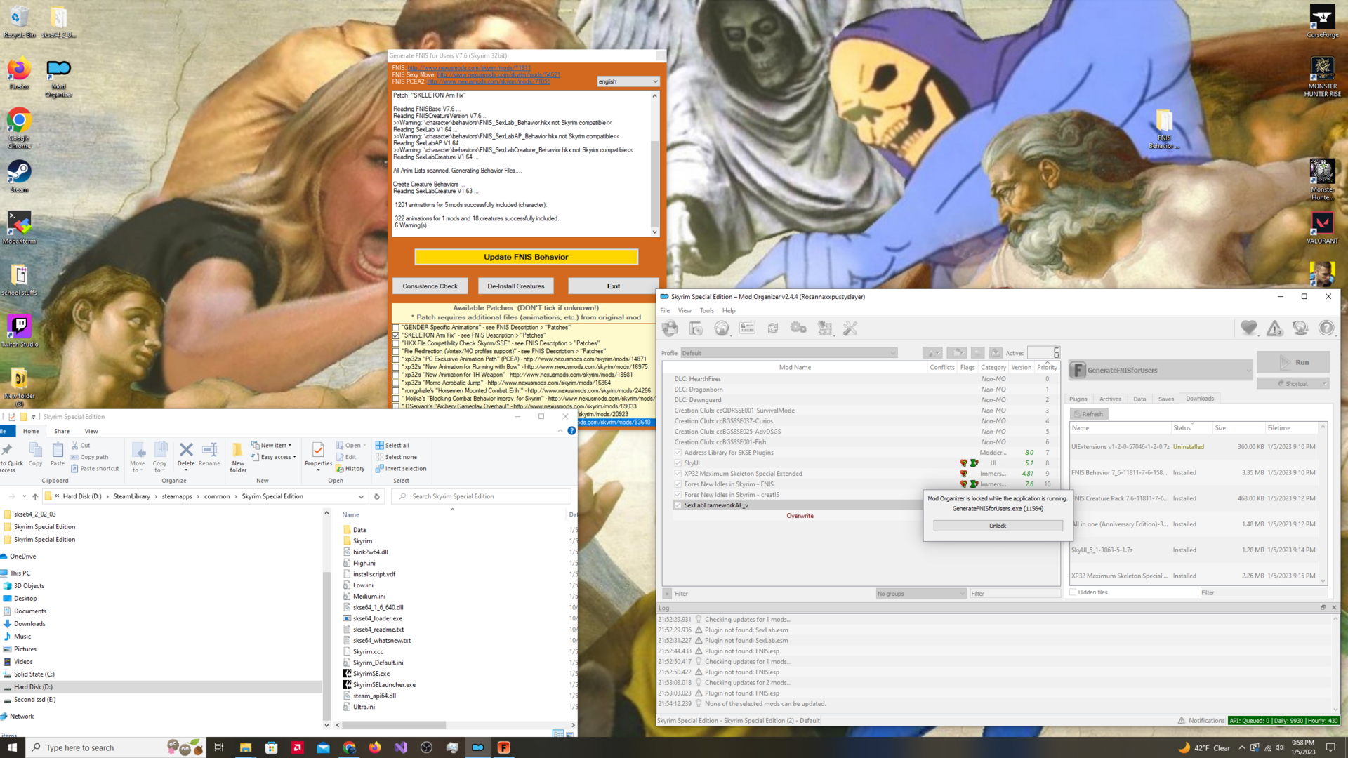This screenshot has height=758, width=1348.
Task: Click the FNIS output log vertical scrollbar
Action: [x=654, y=163]
